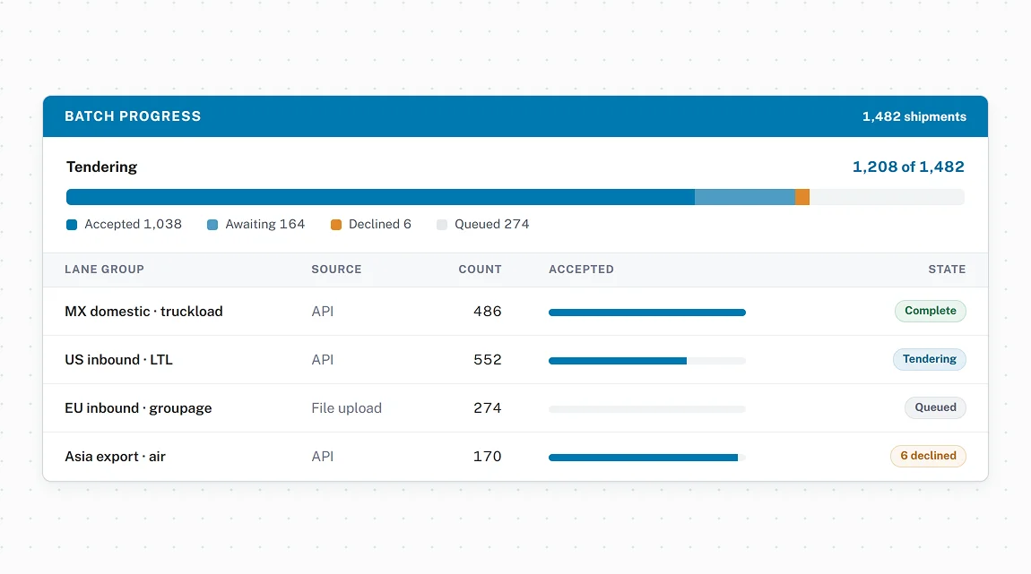Sort by the LANE GROUP column header

(x=105, y=270)
